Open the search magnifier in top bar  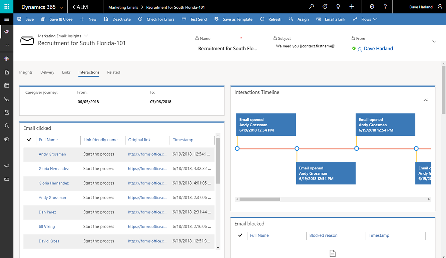pos(312,7)
